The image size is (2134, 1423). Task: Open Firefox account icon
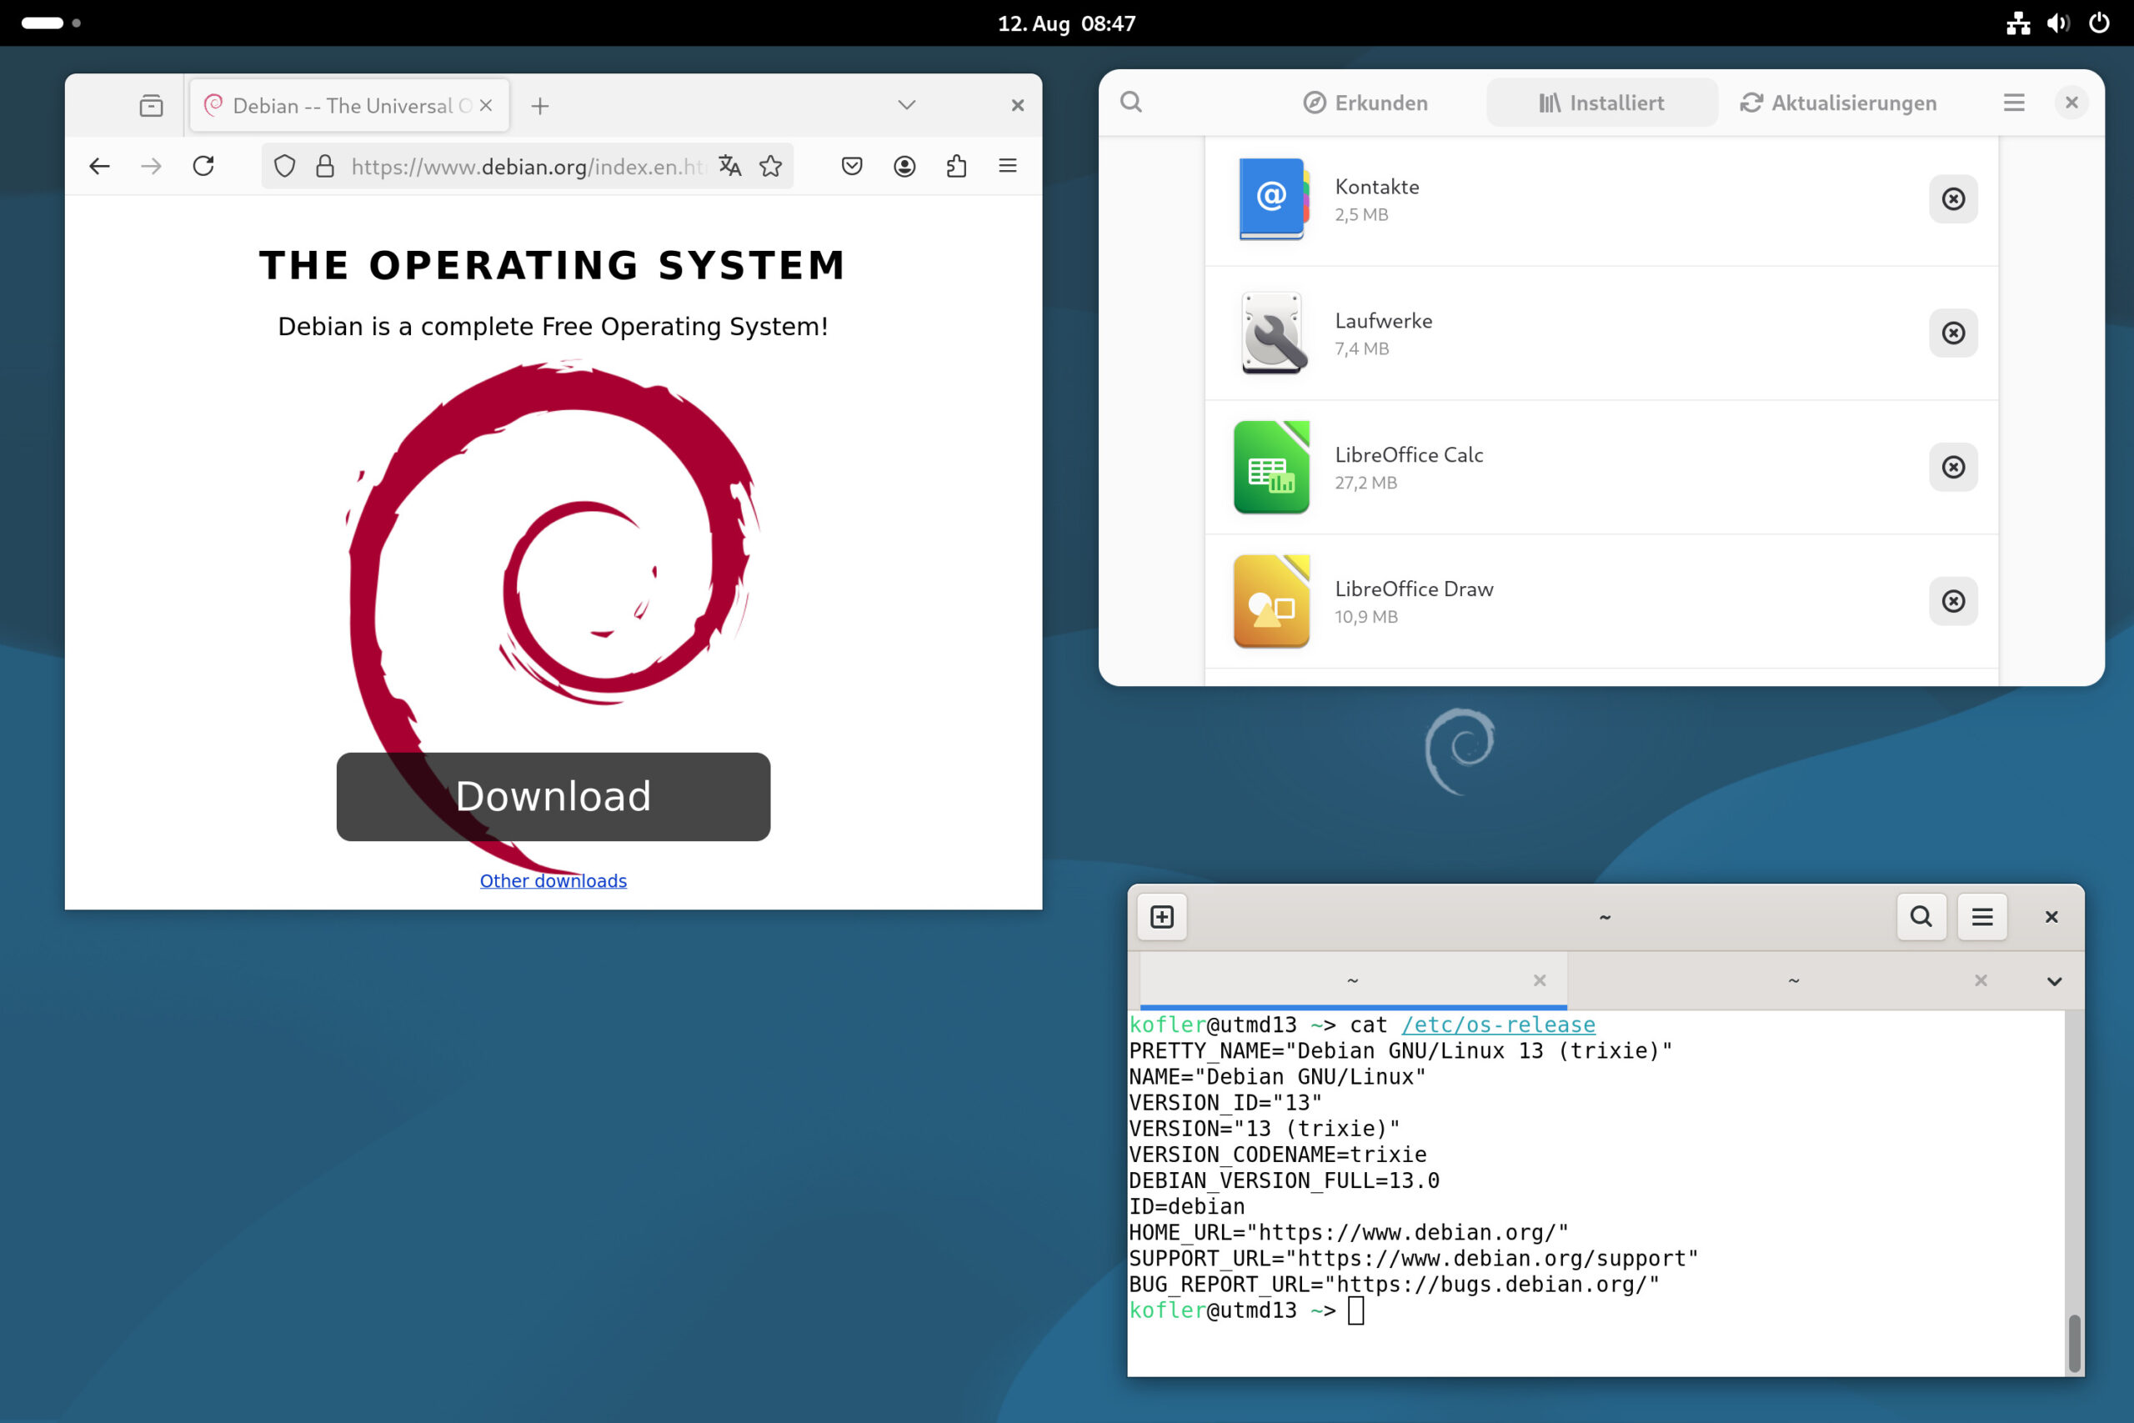904,166
